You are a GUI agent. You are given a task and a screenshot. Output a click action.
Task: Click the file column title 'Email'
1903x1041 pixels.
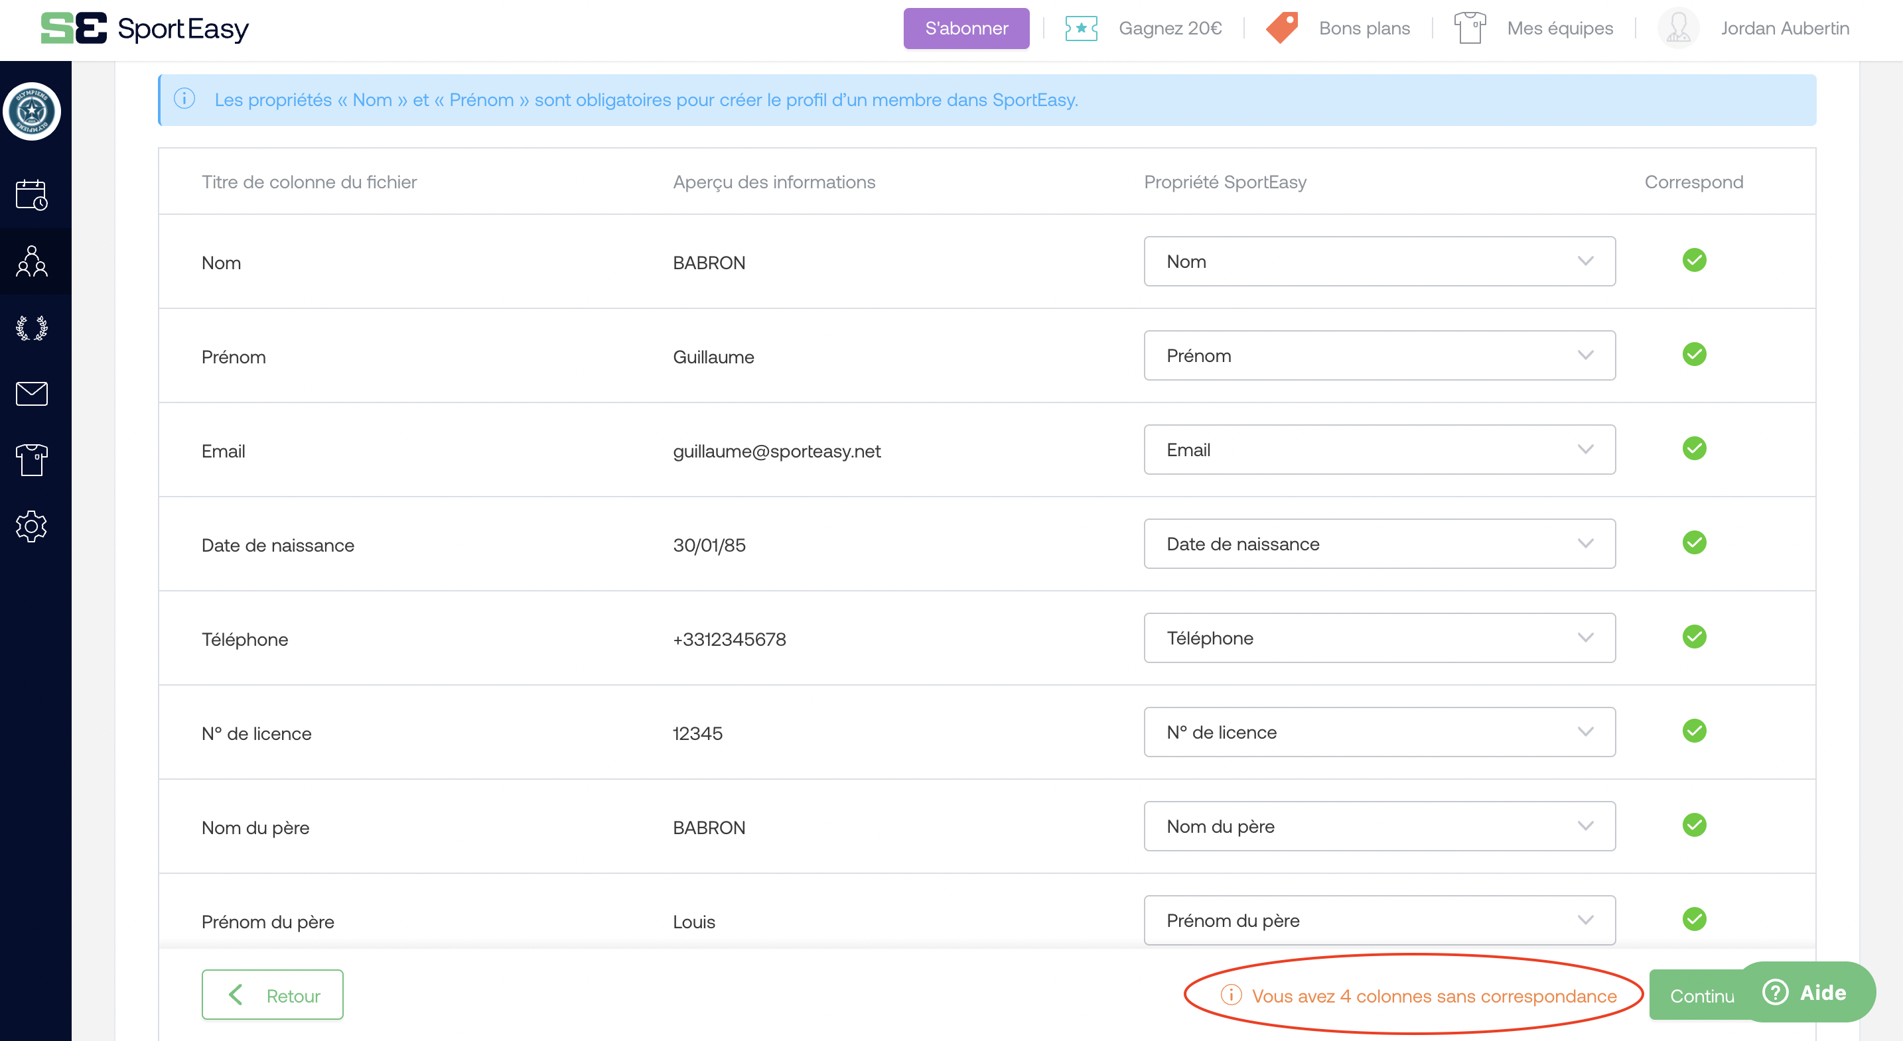[223, 451]
